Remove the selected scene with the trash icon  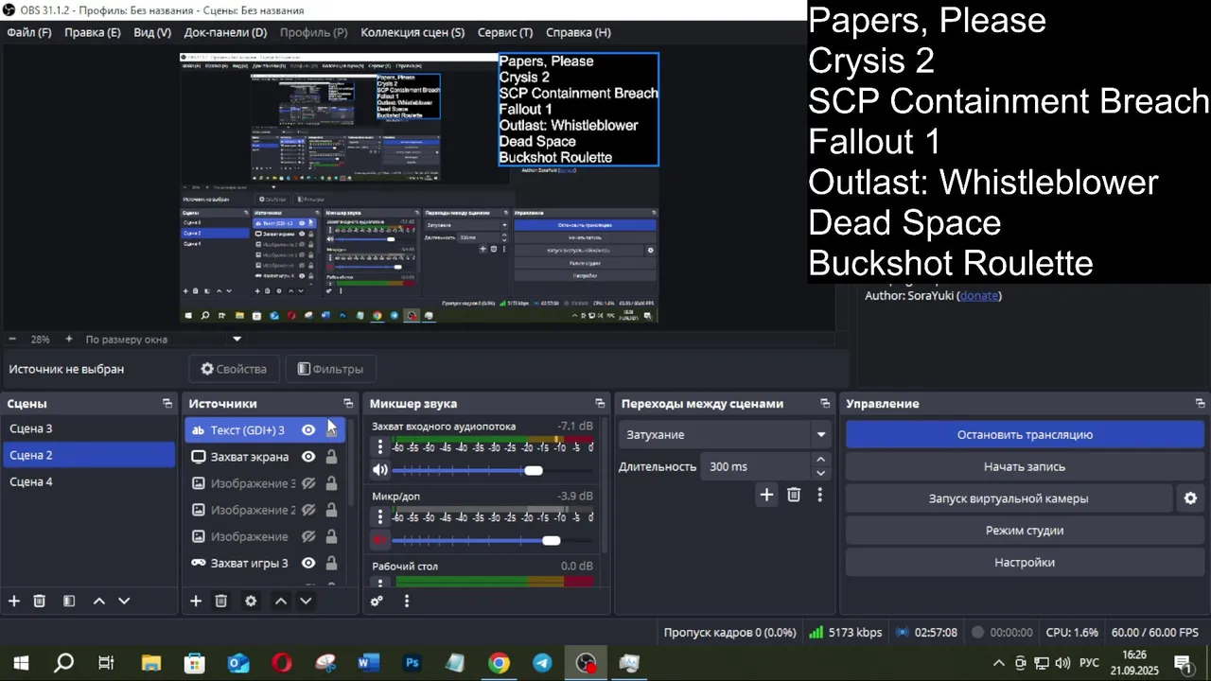(x=40, y=601)
